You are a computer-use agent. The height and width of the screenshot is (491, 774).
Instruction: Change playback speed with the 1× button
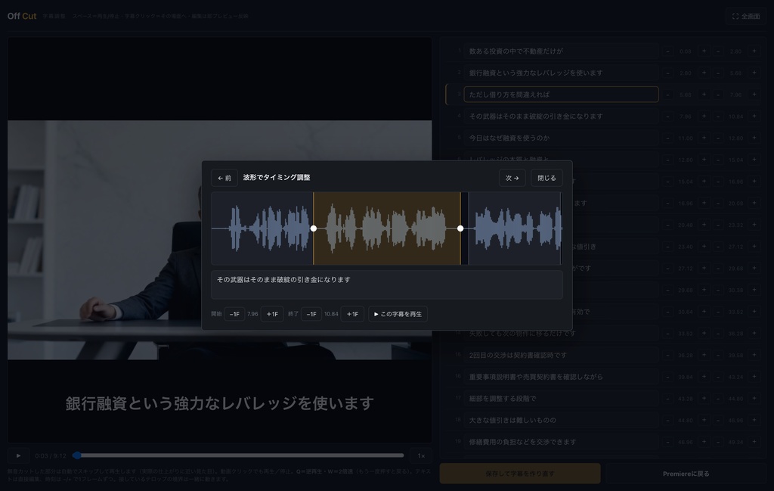[421, 456]
